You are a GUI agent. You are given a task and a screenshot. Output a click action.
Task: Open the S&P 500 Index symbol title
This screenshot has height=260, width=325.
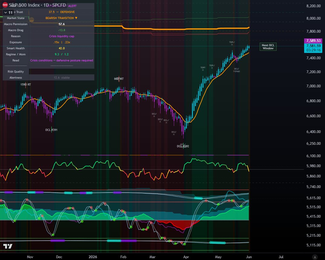pyautogui.click(x=37, y=5)
